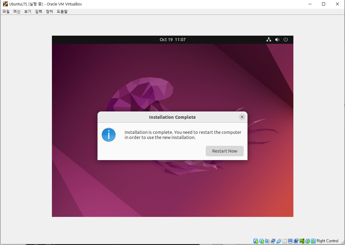Image resolution: width=345 pixels, height=245 pixels.
Task: Maximize the VirtualBox window
Action: [x=324, y=4]
